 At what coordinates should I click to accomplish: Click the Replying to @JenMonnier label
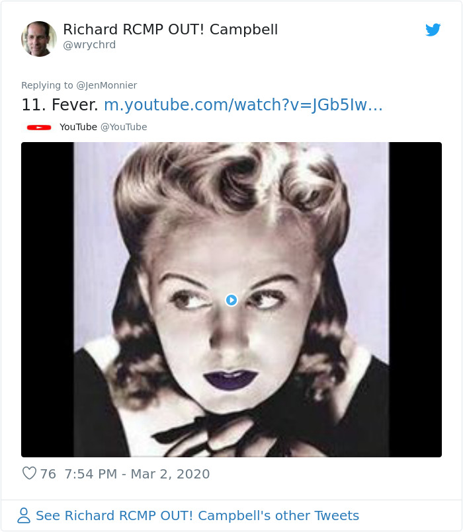pyautogui.click(x=79, y=85)
